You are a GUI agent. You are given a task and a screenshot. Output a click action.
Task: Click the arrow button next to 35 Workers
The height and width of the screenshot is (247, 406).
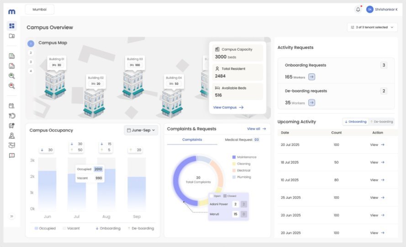(x=312, y=103)
